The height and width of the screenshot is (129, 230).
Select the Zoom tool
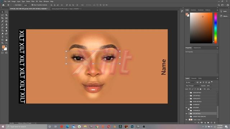pyautogui.click(x=3, y=43)
